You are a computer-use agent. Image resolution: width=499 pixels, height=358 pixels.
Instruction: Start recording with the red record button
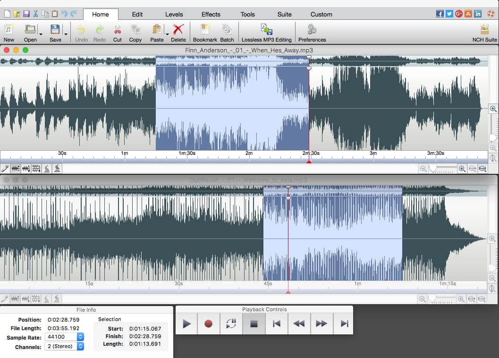(x=208, y=324)
